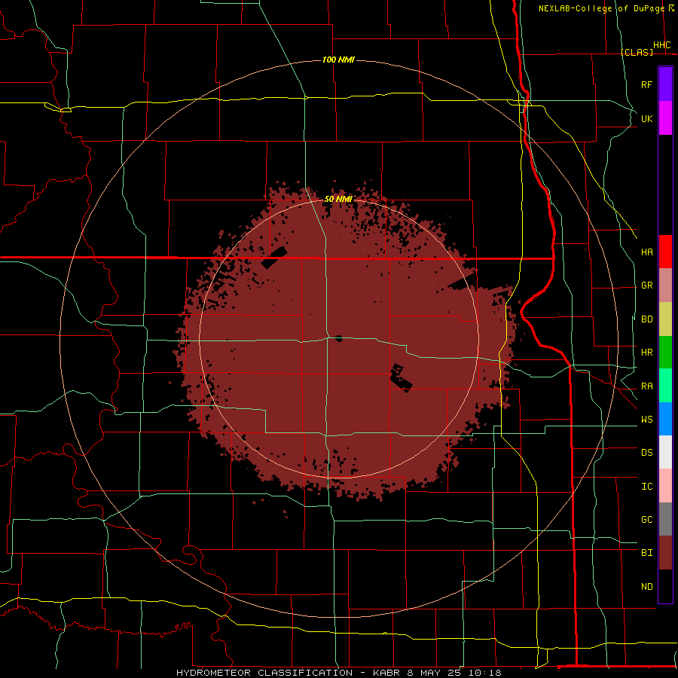This screenshot has width=678, height=678.
Task: Click the "HHC" product code text
Action: click(662, 45)
